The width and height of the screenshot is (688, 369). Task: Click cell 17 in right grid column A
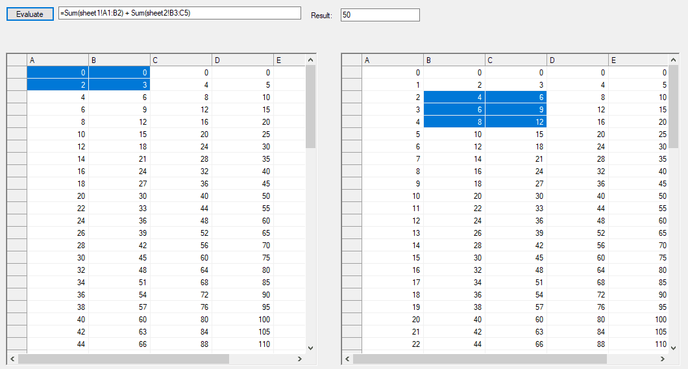coord(393,283)
